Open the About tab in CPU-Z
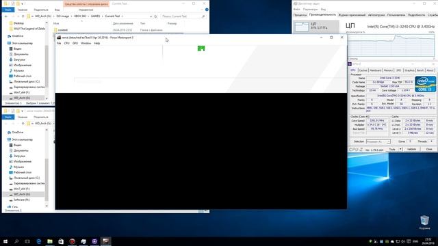This screenshot has width=438, height=246. (x=430, y=70)
